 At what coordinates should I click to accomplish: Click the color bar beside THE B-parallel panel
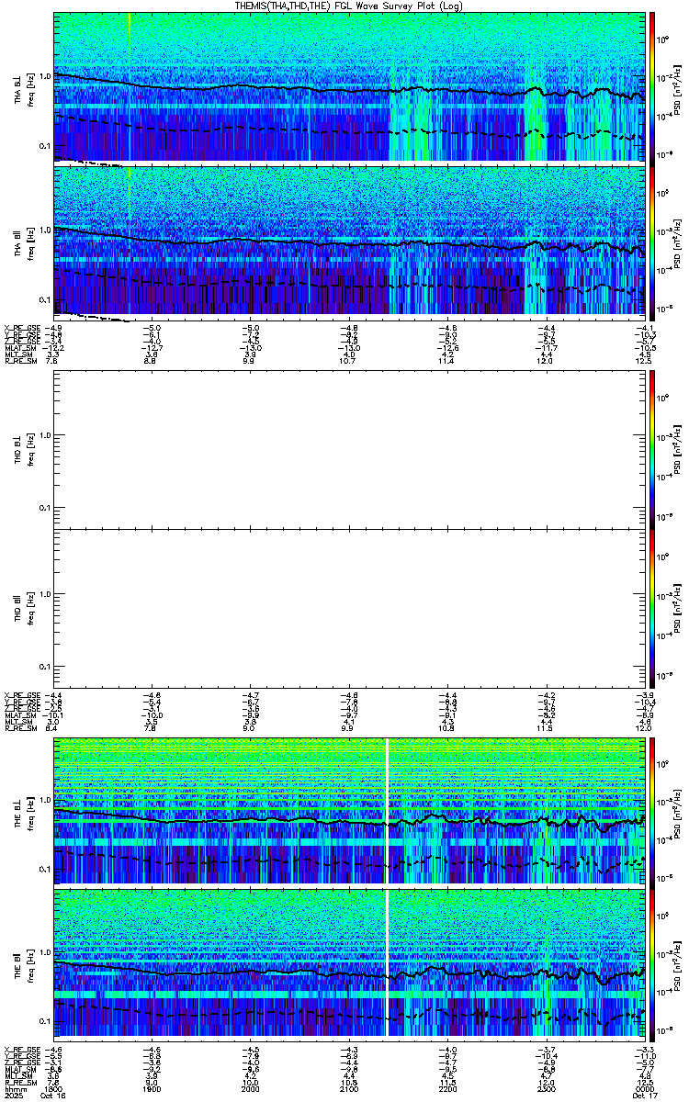(x=652, y=963)
